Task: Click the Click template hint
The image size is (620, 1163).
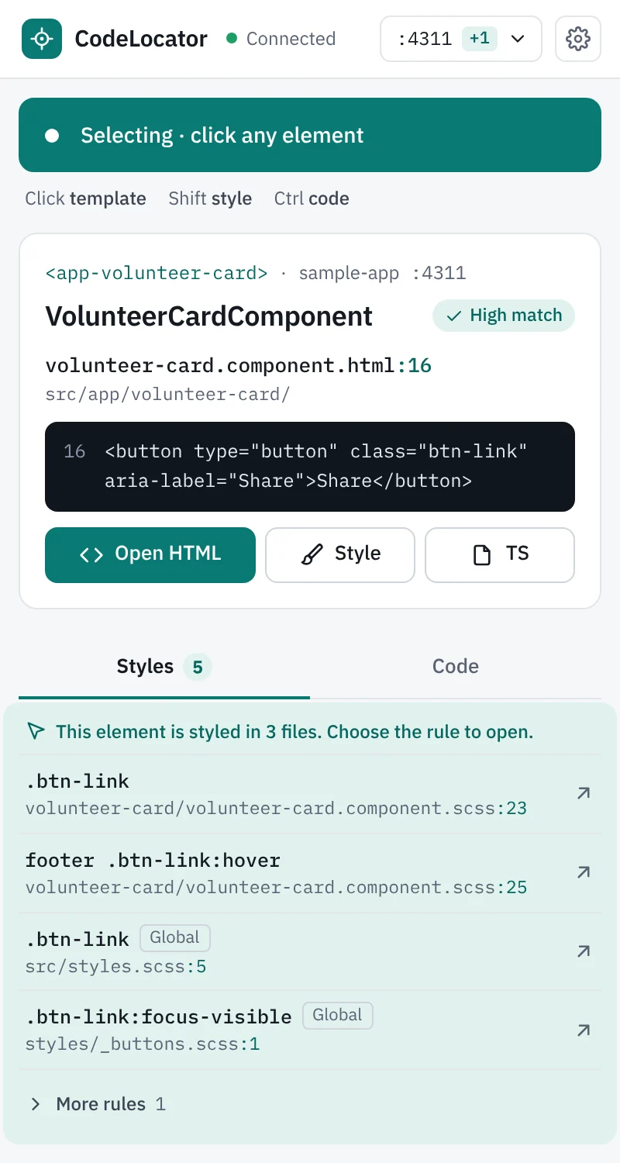Action: point(85,198)
